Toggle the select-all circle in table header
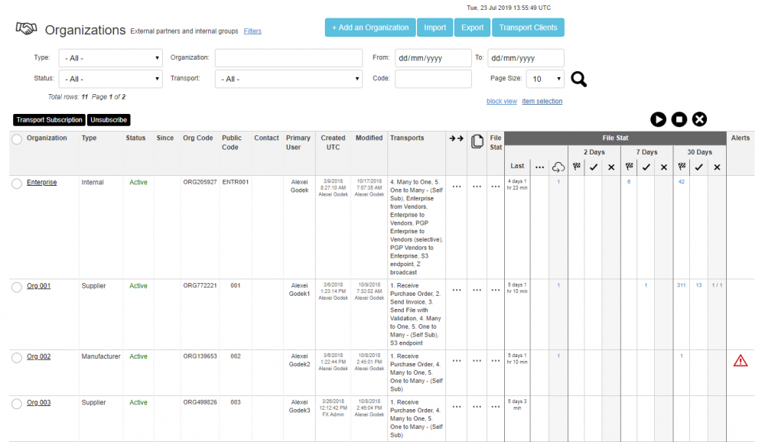Image resolution: width=765 pixels, height=442 pixels. pos(17,139)
